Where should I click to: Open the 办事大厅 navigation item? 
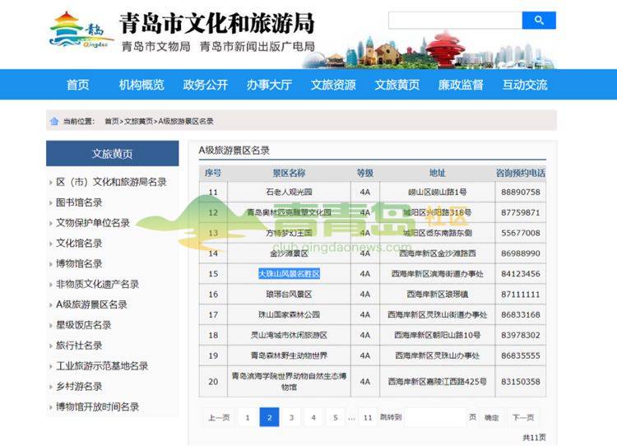coord(269,85)
